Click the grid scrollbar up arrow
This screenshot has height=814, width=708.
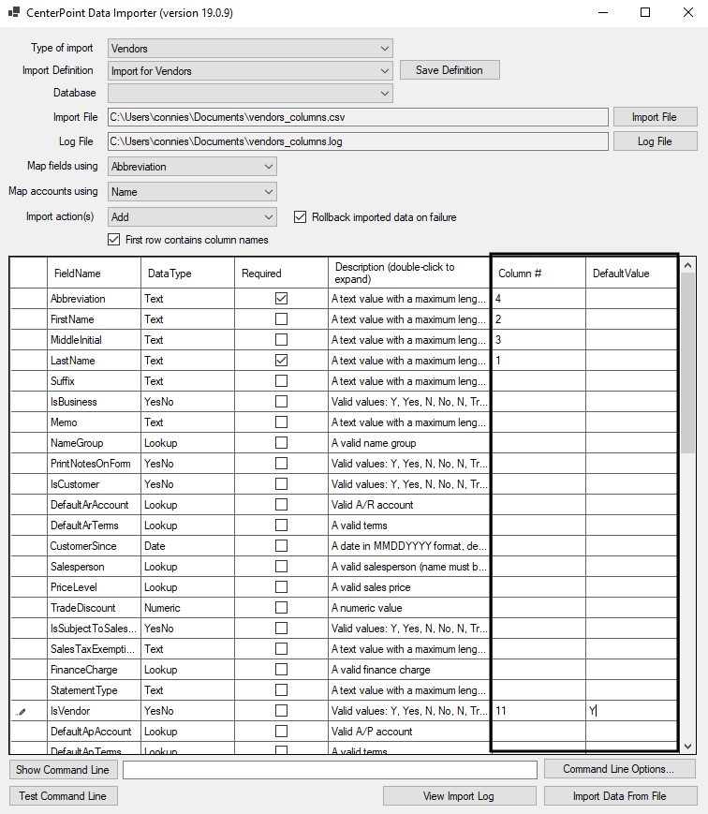pyautogui.click(x=689, y=266)
